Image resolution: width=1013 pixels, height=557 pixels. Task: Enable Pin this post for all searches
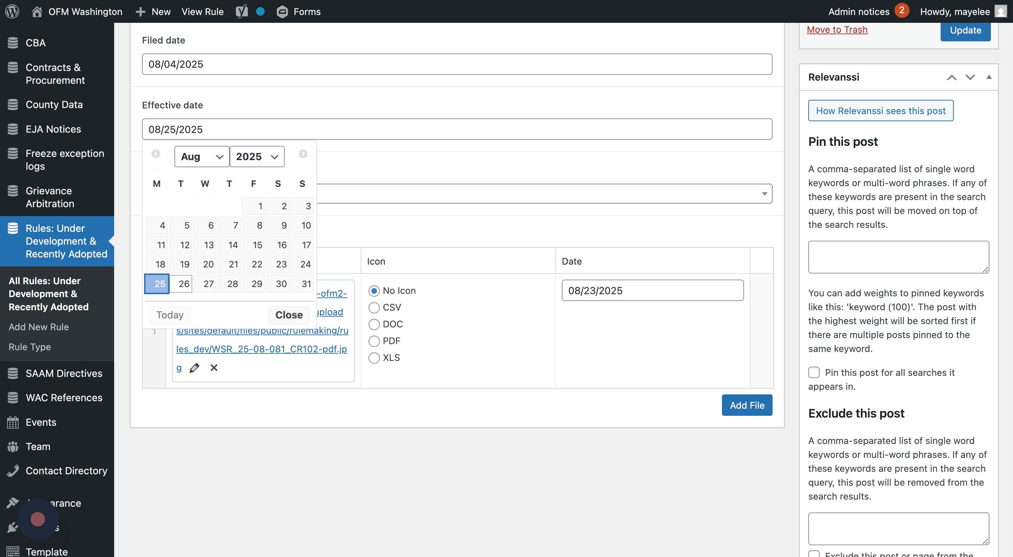click(814, 372)
